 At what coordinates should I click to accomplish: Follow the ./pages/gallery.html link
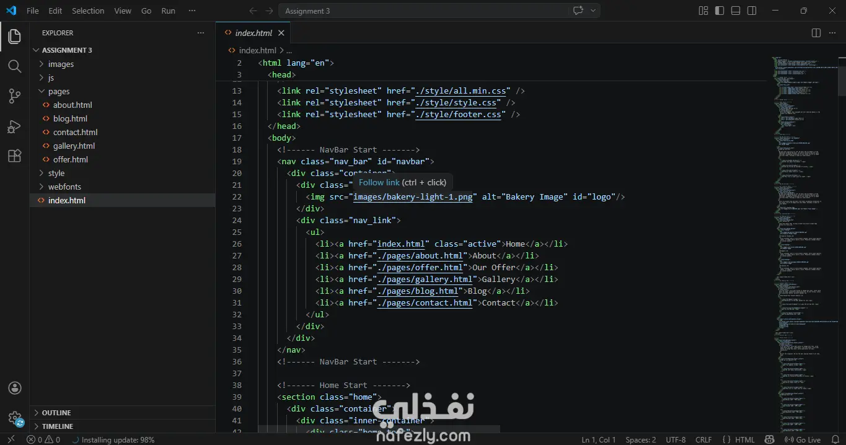click(425, 279)
